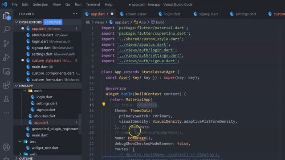Open the Run and Debug view
This screenshot has width=285, height=160.
coord(6,57)
